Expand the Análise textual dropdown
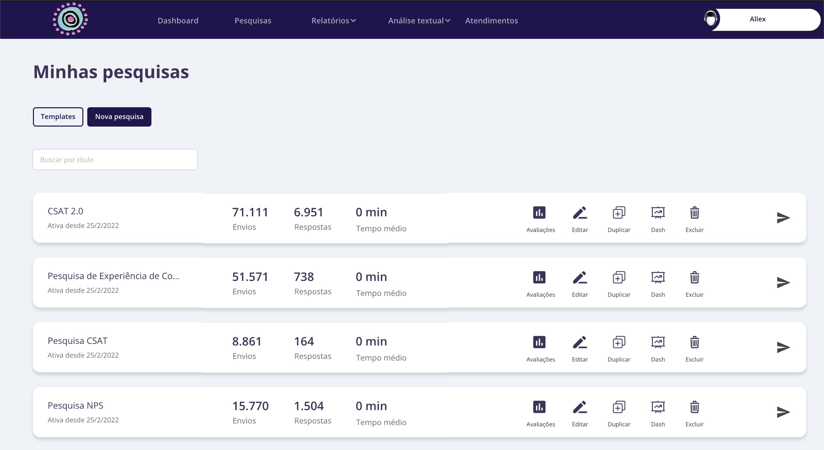 pos(419,21)
